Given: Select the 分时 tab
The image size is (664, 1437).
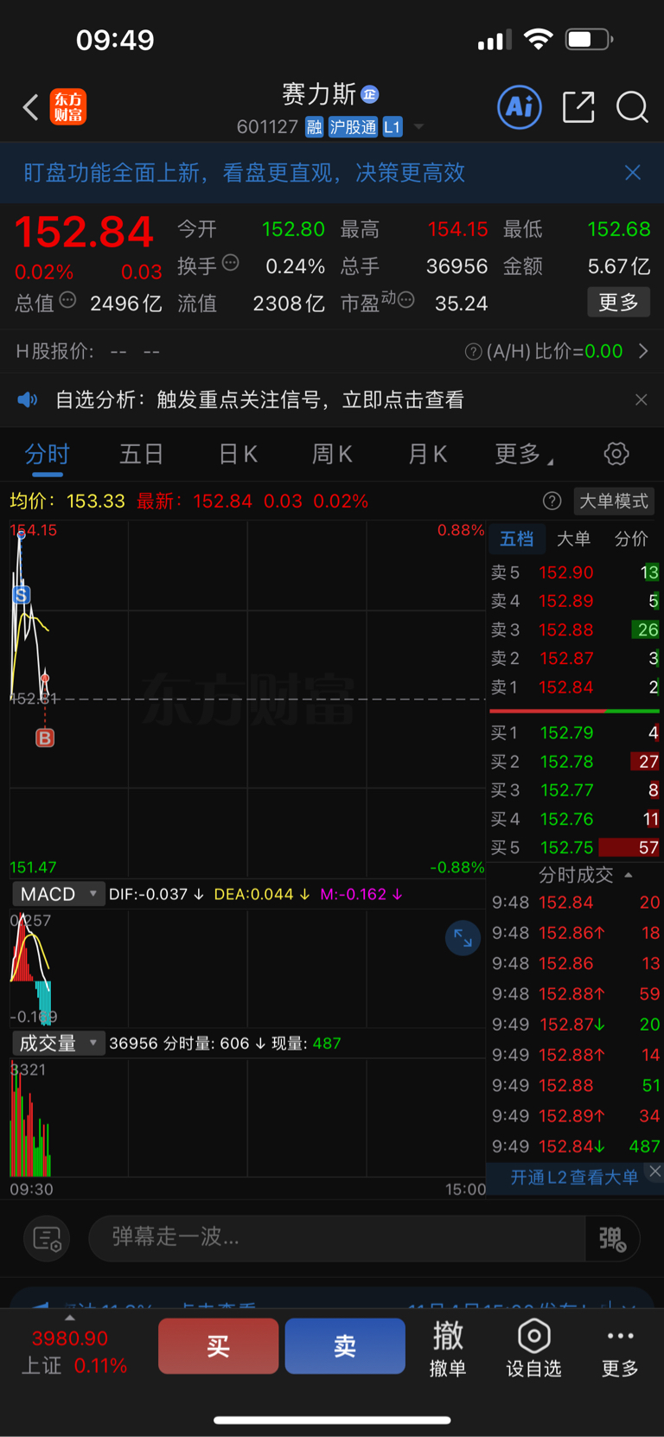Looking at the screenshot, I should tap(47, 454).
